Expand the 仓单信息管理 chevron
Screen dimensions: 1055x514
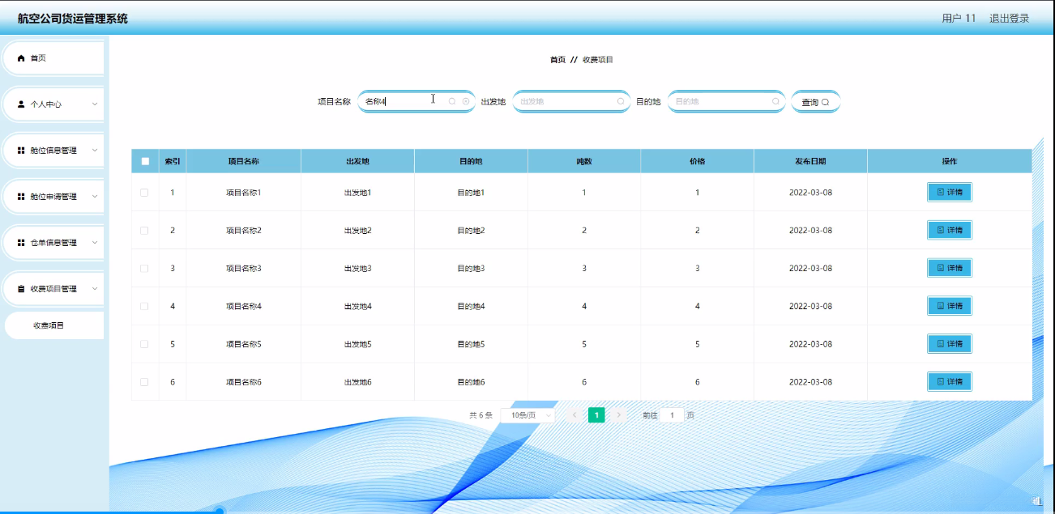coord(95,243)
